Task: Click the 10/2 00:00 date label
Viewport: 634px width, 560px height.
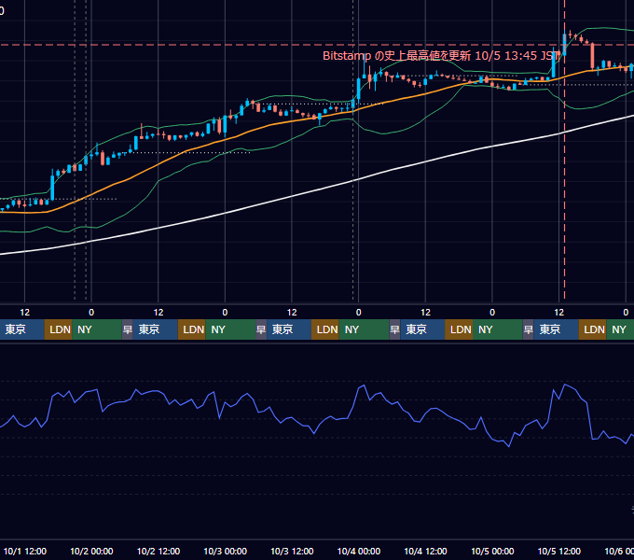Action: 91,551
